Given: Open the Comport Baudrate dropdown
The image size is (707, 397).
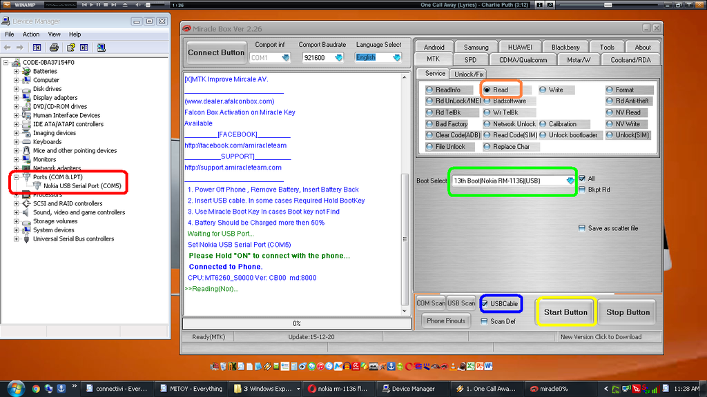Looking at the screenshot, I should [338, 58].
